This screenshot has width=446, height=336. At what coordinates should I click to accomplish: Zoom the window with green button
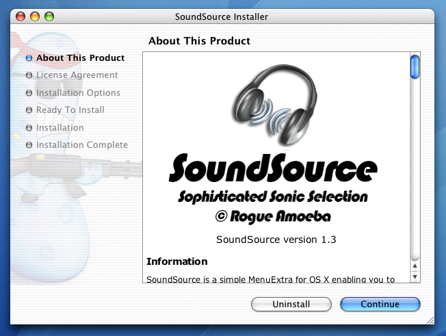[x=49, y=16]
